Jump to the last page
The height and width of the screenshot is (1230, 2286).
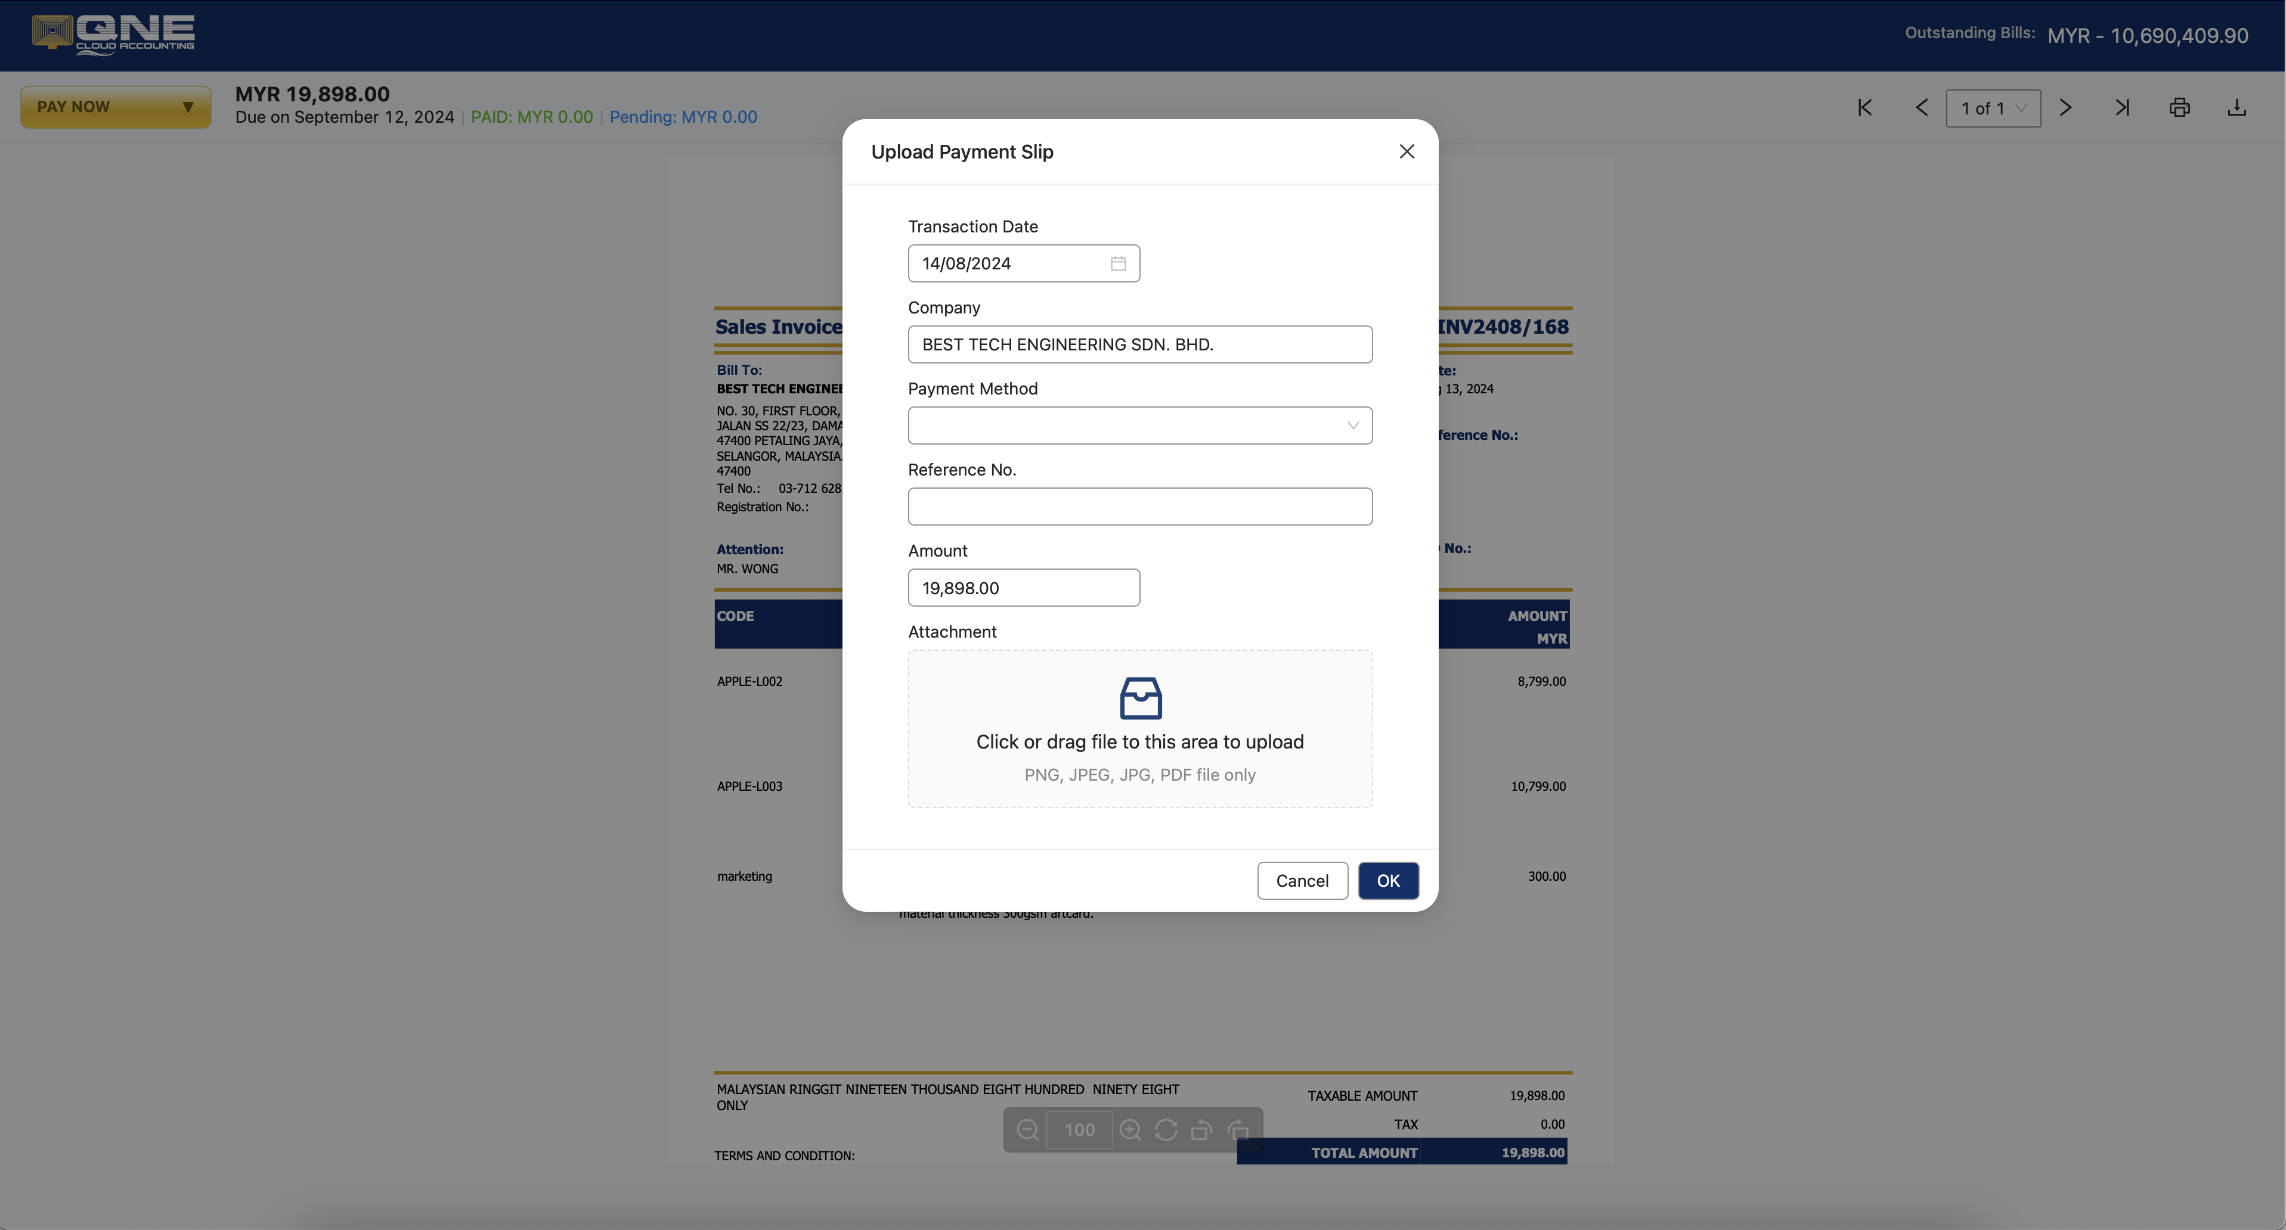click(x=2122, y=108)
